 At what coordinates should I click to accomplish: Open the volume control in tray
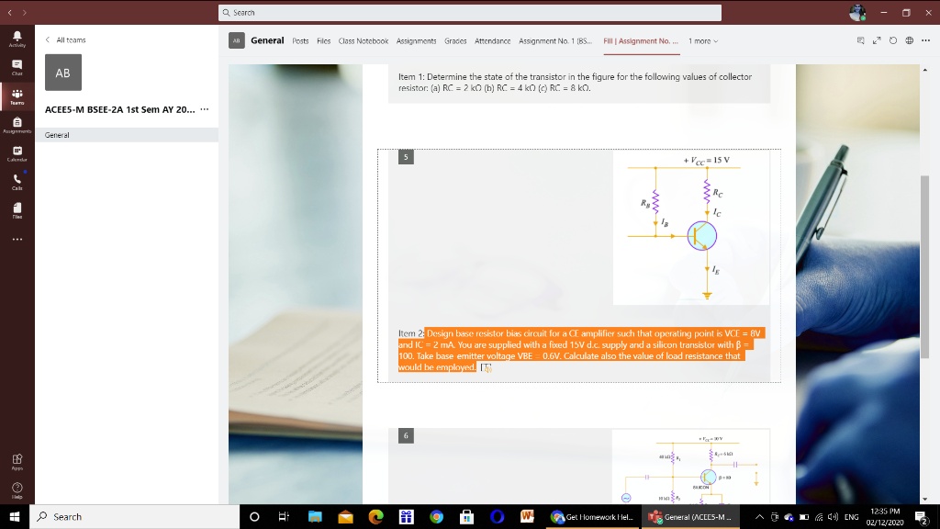pyautogui.click(x=833, y=516)
